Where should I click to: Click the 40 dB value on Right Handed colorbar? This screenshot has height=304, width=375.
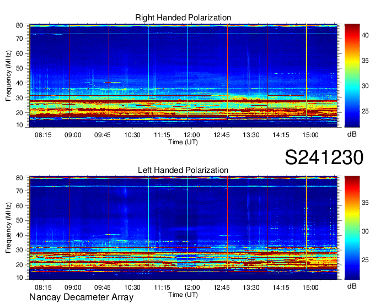tap(365, 35)
